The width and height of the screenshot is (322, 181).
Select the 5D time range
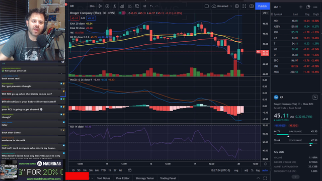[x=79, y=170]
